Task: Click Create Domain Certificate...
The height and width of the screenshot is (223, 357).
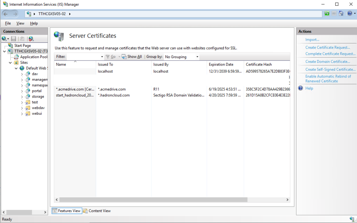Action: coord(328,62)
